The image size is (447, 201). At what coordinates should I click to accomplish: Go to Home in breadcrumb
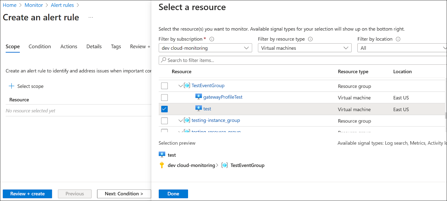(9, 5)
